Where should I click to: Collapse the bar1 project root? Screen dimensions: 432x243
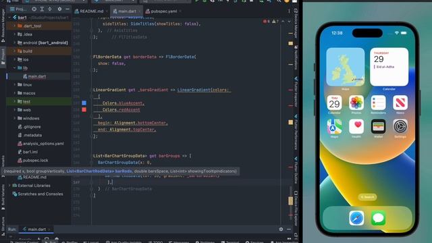(x=9, y=18)
